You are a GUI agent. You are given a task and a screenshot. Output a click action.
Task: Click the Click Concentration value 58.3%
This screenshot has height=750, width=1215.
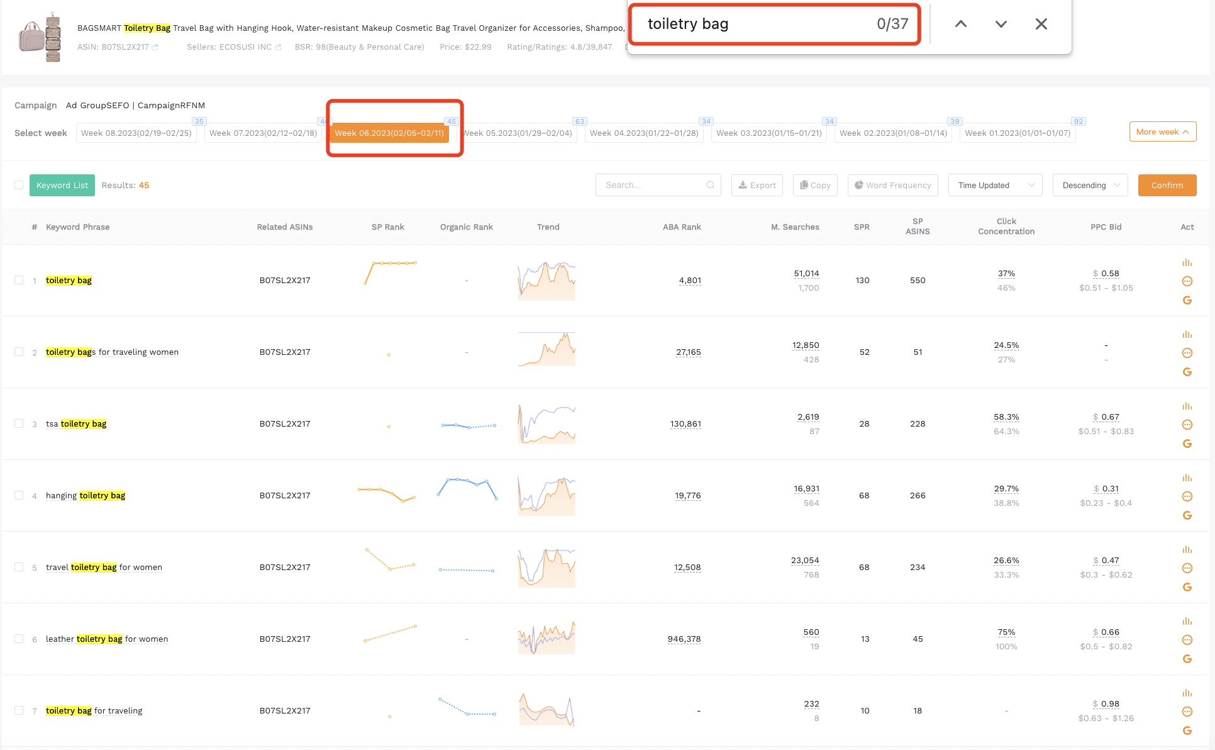(1006, 417)
